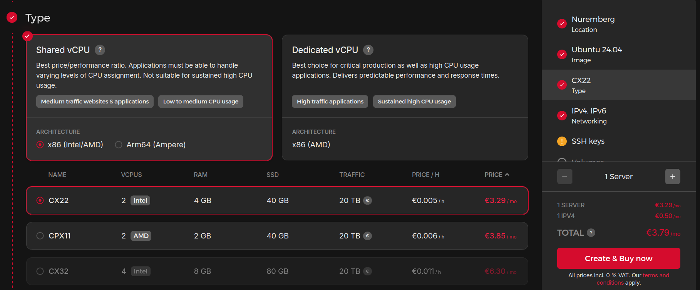Sort by the PRICE / H column header
Viewport: 700px width, 290px height.
[x=425, y=175]
